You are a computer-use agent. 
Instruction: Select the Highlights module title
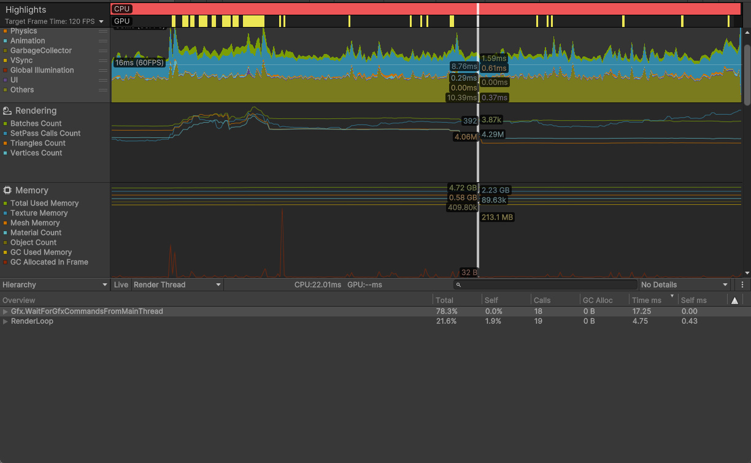pos(26,10)
